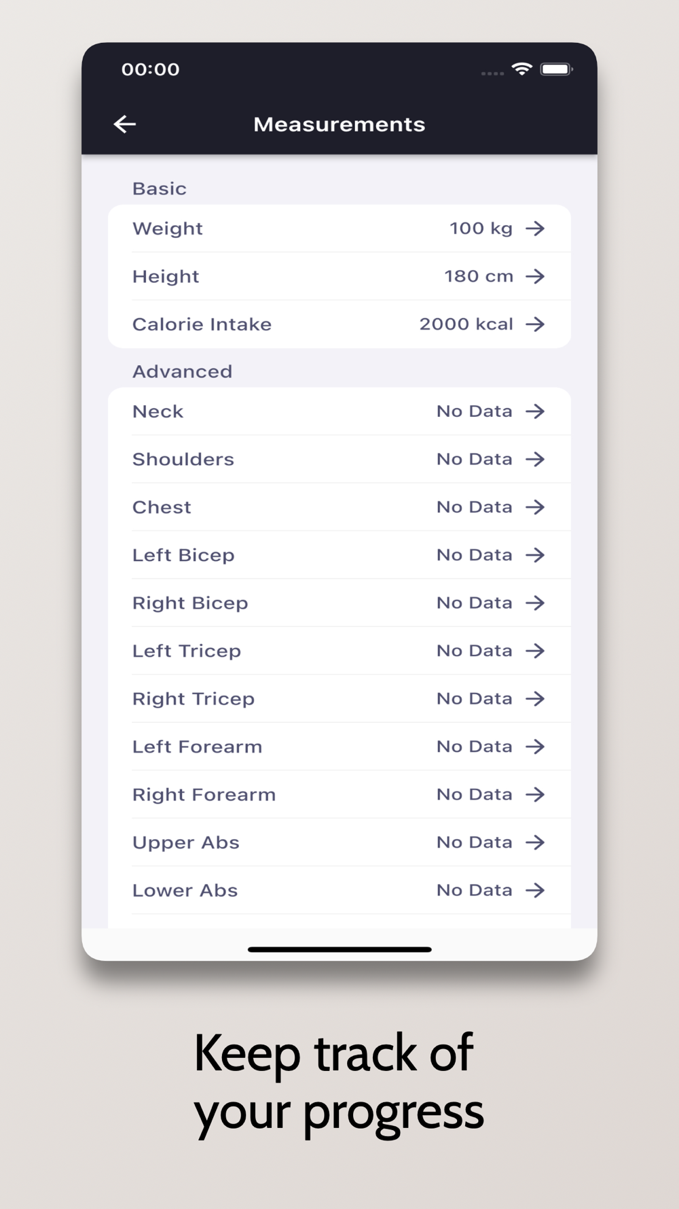Open Upper Abs measurement
Viewport: 679px width, 1209px height.
pyautogui.click(x=338, y=842)
